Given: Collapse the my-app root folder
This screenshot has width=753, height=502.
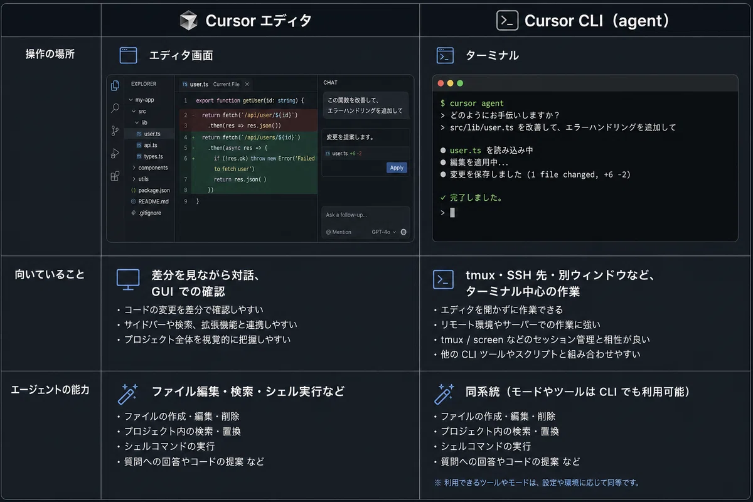Looking at the screenshot, I should pos(131,100).
